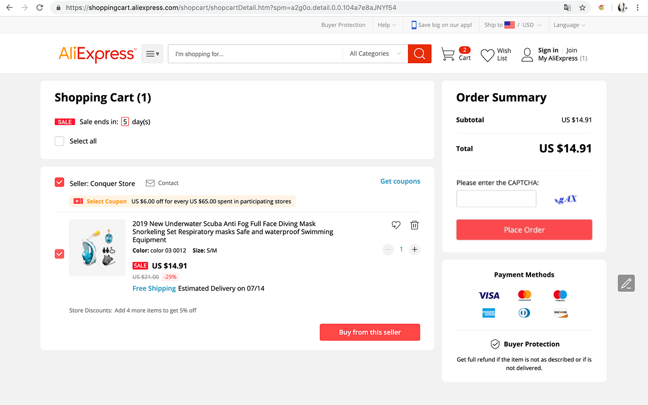
Task: Click the account person icon
Action: coord(528,55)
